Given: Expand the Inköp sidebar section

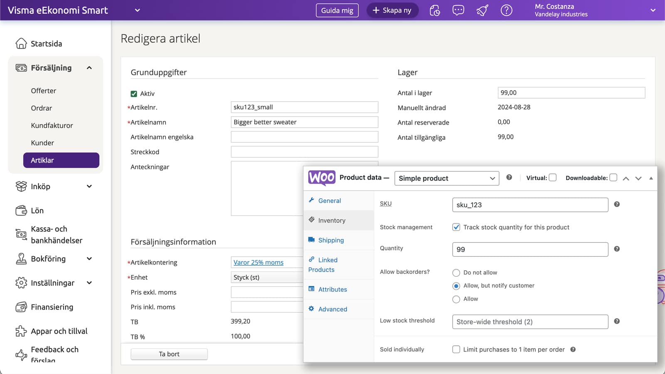Looking at the screenshot, I should tap(89, 186).
